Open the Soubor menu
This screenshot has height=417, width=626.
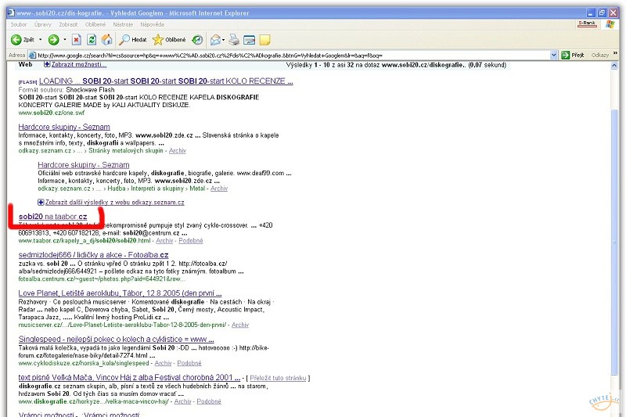(x=18, y=24)
